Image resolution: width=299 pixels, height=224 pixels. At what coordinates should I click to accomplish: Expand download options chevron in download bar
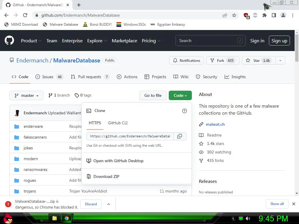109,204
